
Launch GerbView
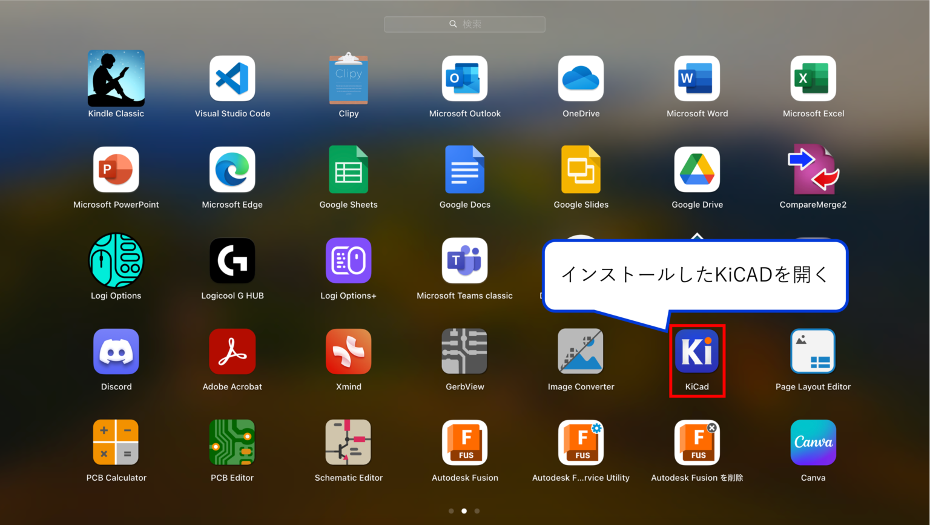click(464, 351)
